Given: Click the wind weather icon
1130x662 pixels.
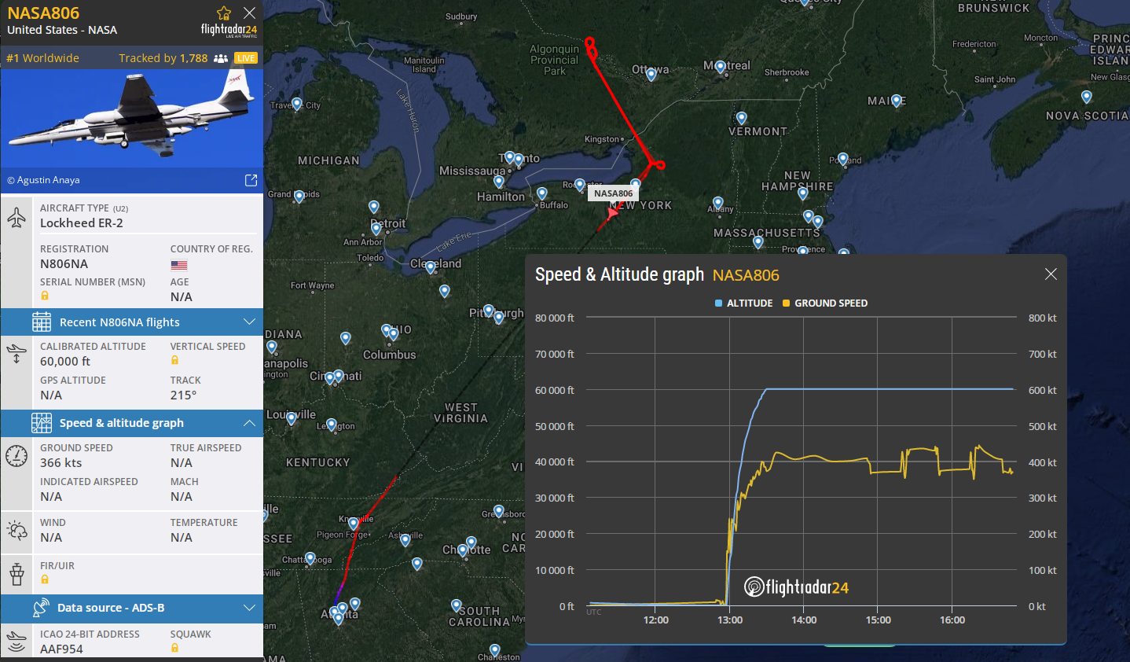Looking at the screenshot, I should [17, 530].
